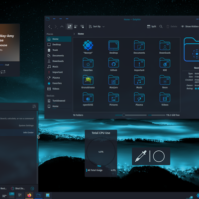Select the Documents folder icon
Image resolution: width=199 pixels, height=199 pixels.
(139, 45)
